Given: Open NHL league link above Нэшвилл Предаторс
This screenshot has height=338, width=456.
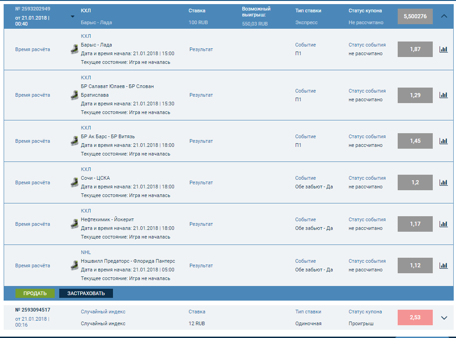Looking at the screenshot, I should pyautogui.click(x=86, y=252).
